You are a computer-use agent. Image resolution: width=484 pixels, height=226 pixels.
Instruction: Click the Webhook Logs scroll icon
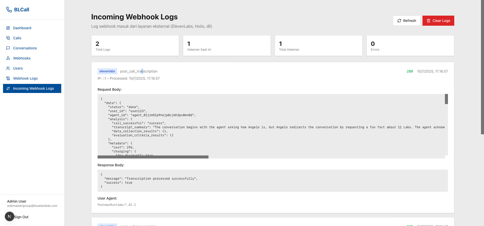point(8,78)
